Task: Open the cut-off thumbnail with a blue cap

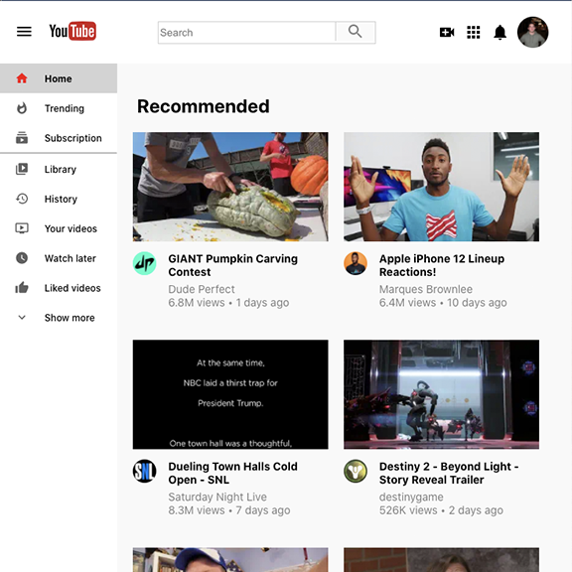Action: point(230,560)
